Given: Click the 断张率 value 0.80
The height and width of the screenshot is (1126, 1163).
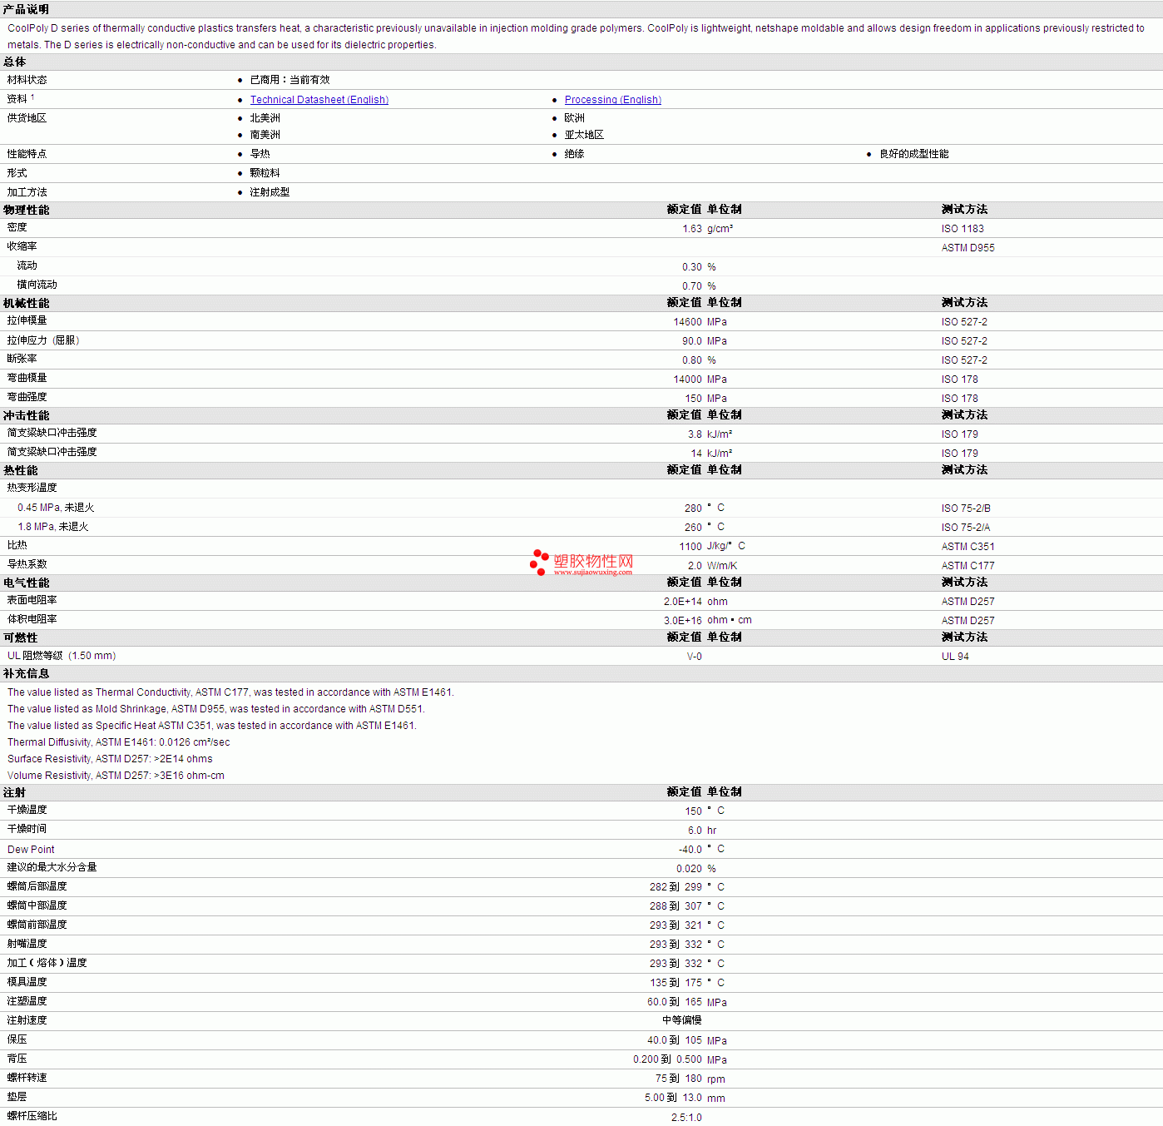Looking at the screenshot, I should tap(692, 360).
